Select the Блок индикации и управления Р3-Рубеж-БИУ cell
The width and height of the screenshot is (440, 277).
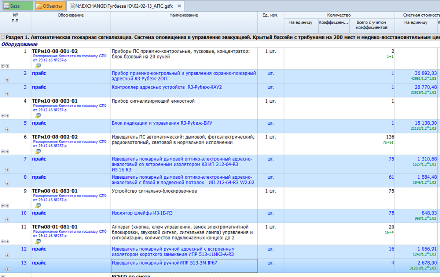184,126
